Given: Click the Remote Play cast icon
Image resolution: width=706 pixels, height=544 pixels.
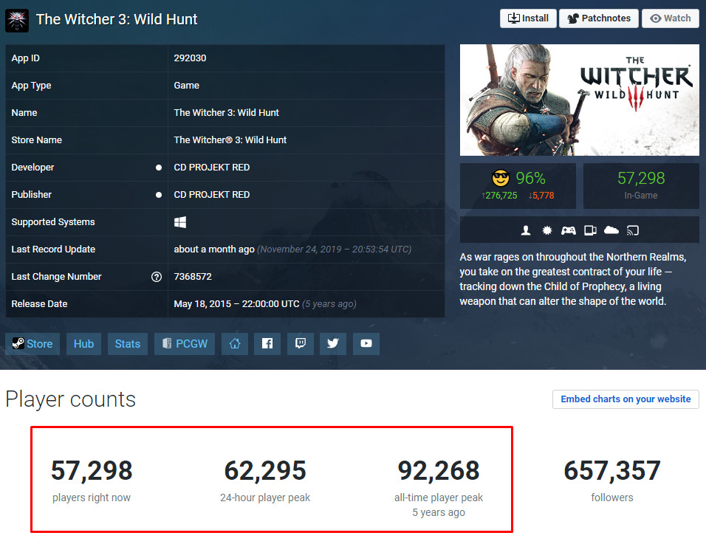Looking at the screenshot, I should tap(633, 230).
